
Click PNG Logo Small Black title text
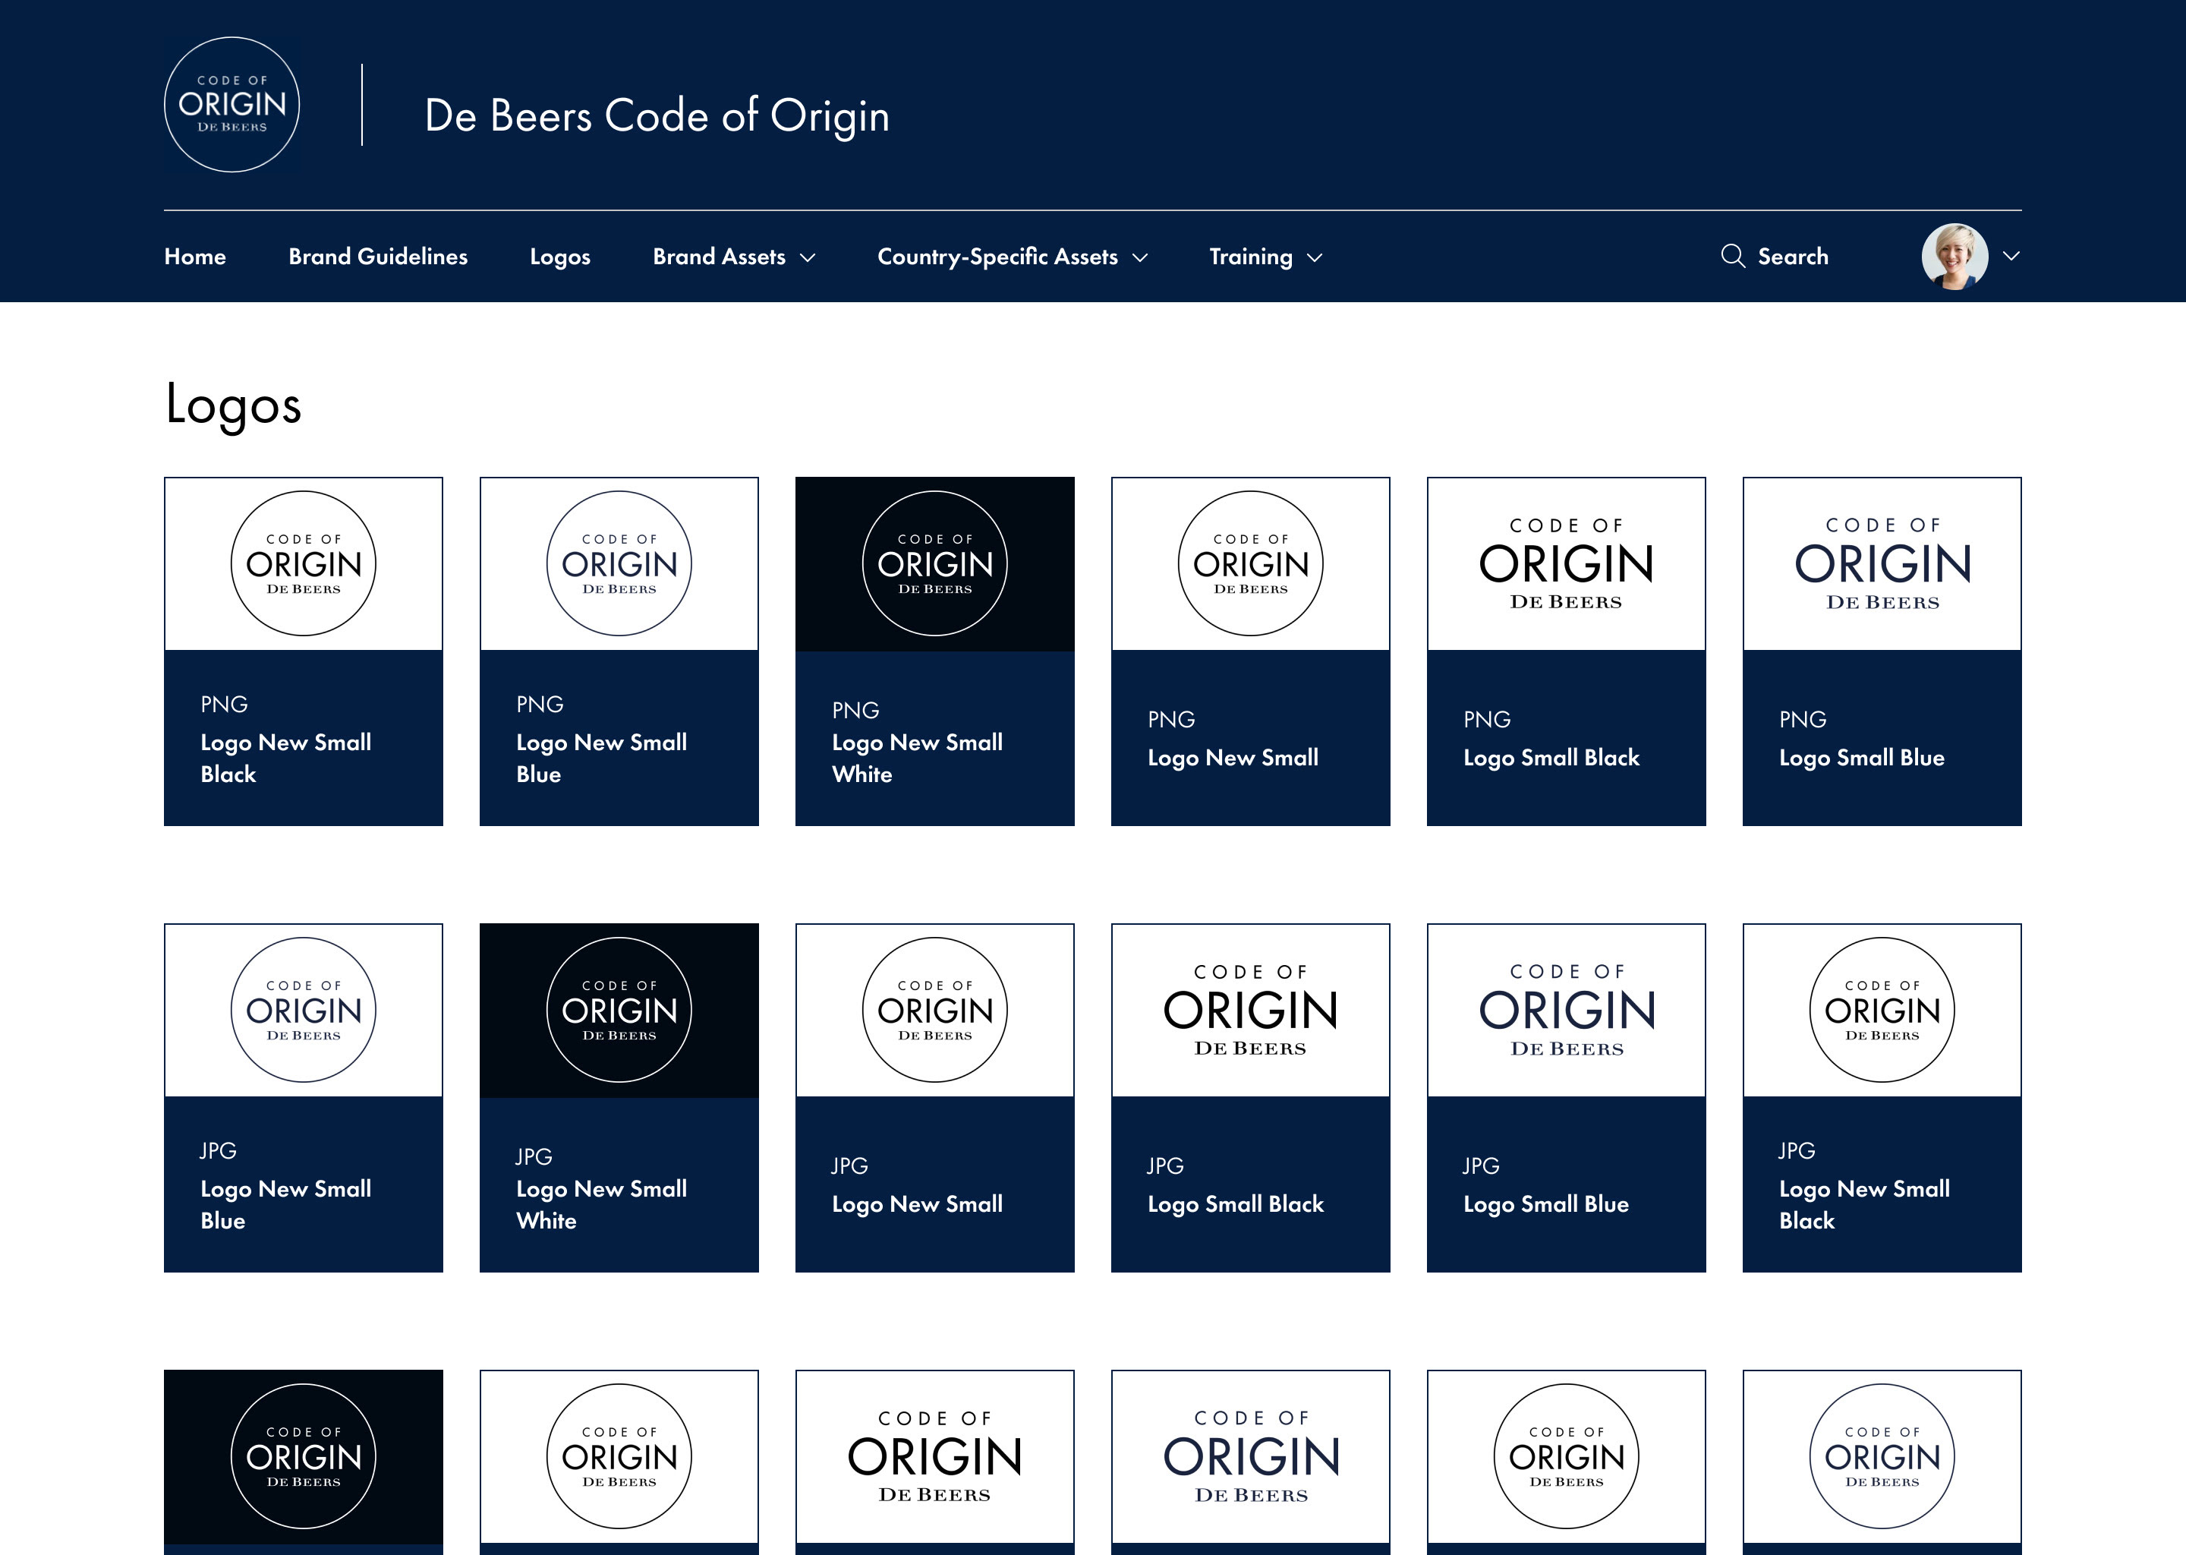[x=1551, y=758]
